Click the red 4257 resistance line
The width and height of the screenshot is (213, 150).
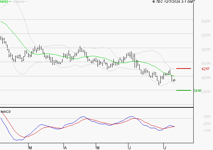183,69
